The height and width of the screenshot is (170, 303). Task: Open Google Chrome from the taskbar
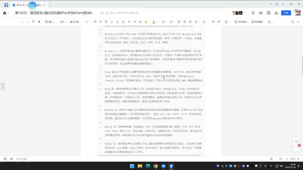click(156, 166)
